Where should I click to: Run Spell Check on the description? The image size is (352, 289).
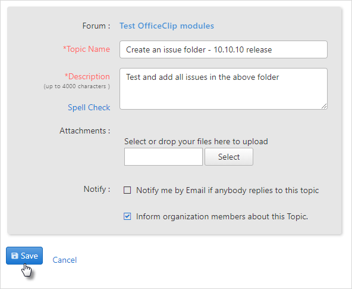tap(89, 107)
